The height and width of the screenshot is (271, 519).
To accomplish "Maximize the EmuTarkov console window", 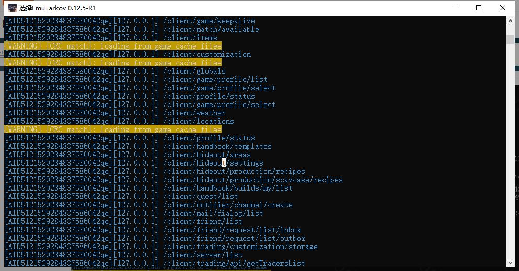I will click(x=479, y=8).
